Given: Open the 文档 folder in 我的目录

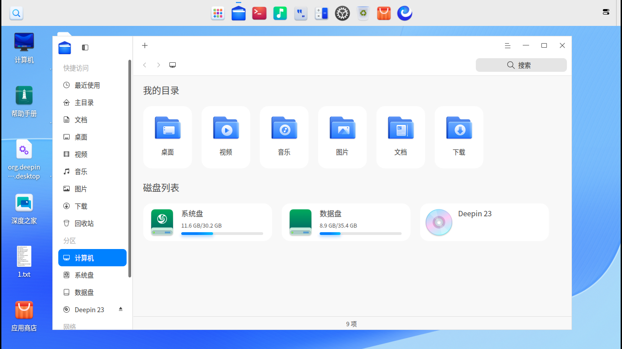Looking at the screenshot, I should pyautogui.click(x=401, y=137).
